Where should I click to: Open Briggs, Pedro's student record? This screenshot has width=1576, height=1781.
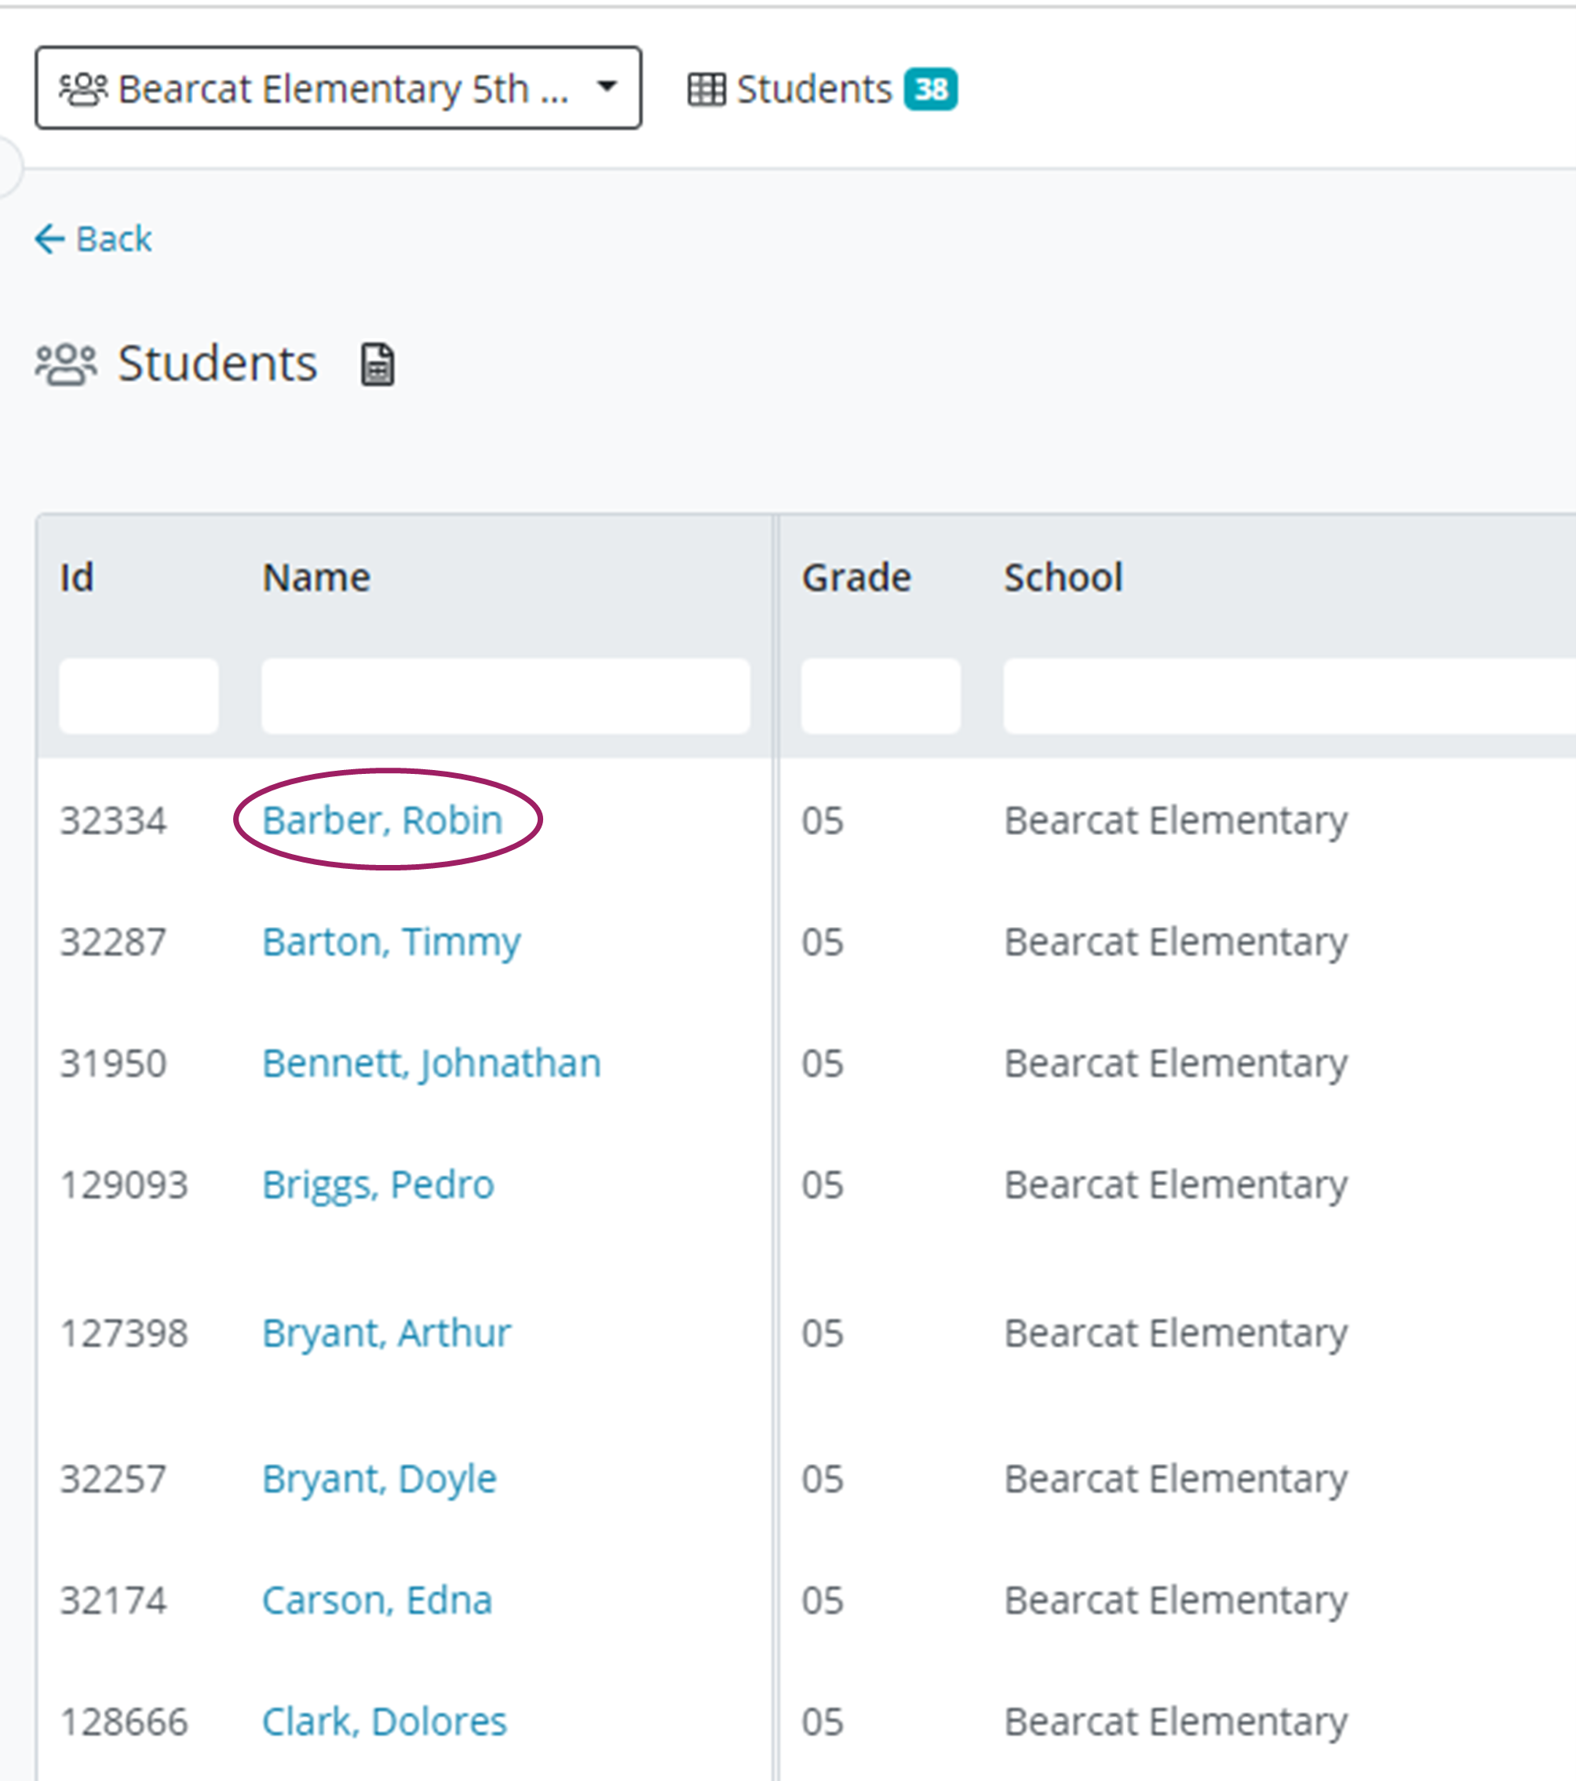pyautogui.click(x=378, y=1183)
